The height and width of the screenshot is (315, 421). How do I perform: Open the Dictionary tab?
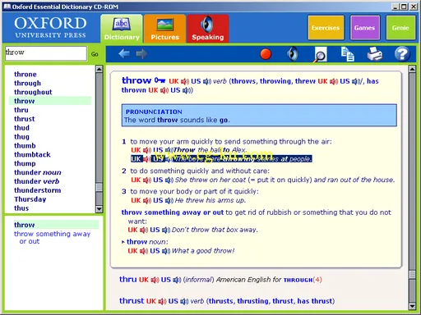pos(122,29)
